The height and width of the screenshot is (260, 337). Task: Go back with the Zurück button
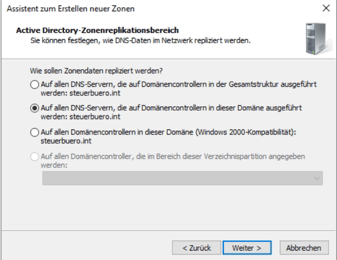(x=196, y=248)
